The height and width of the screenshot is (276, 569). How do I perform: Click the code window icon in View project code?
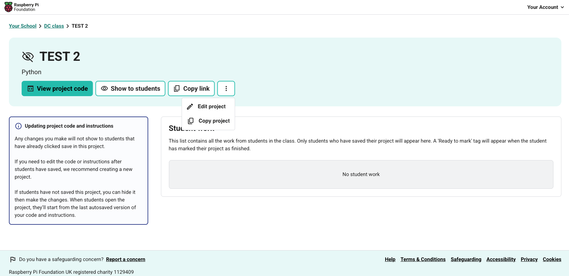click(31, 88)
